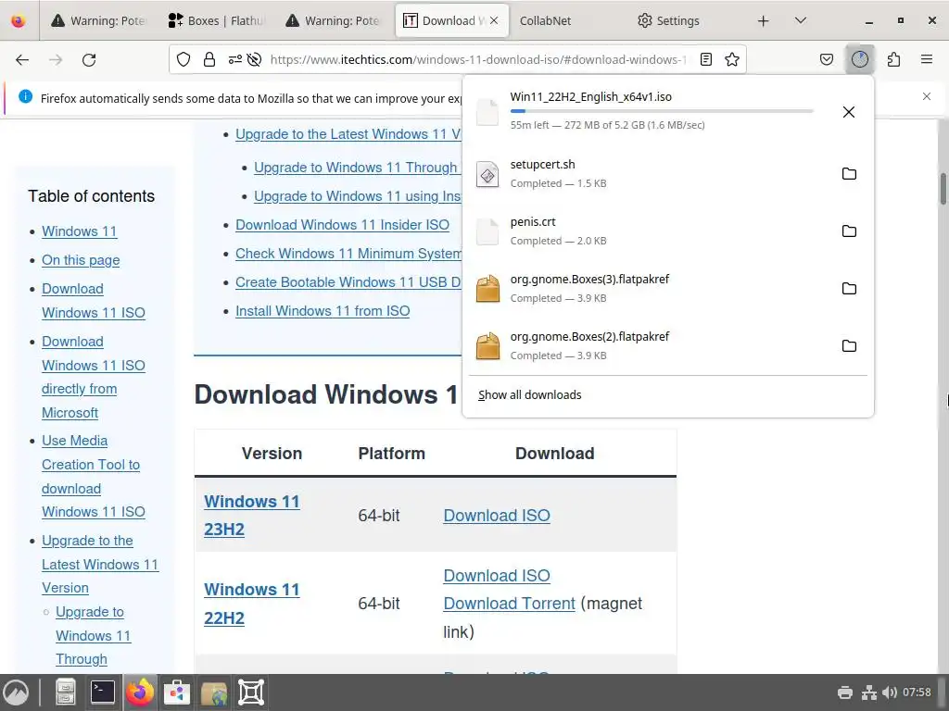This screenshot has width=949, height=711.
Task: Open Windows 11 23H2 version link
Action: (x=252, y=515)
